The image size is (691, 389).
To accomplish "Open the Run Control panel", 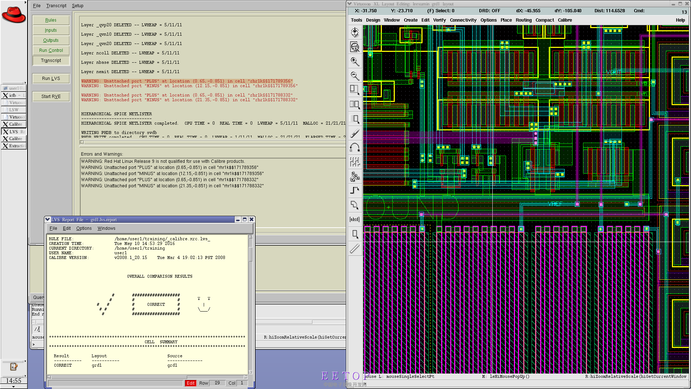I will pyautogui.click(x=51, y=50).
